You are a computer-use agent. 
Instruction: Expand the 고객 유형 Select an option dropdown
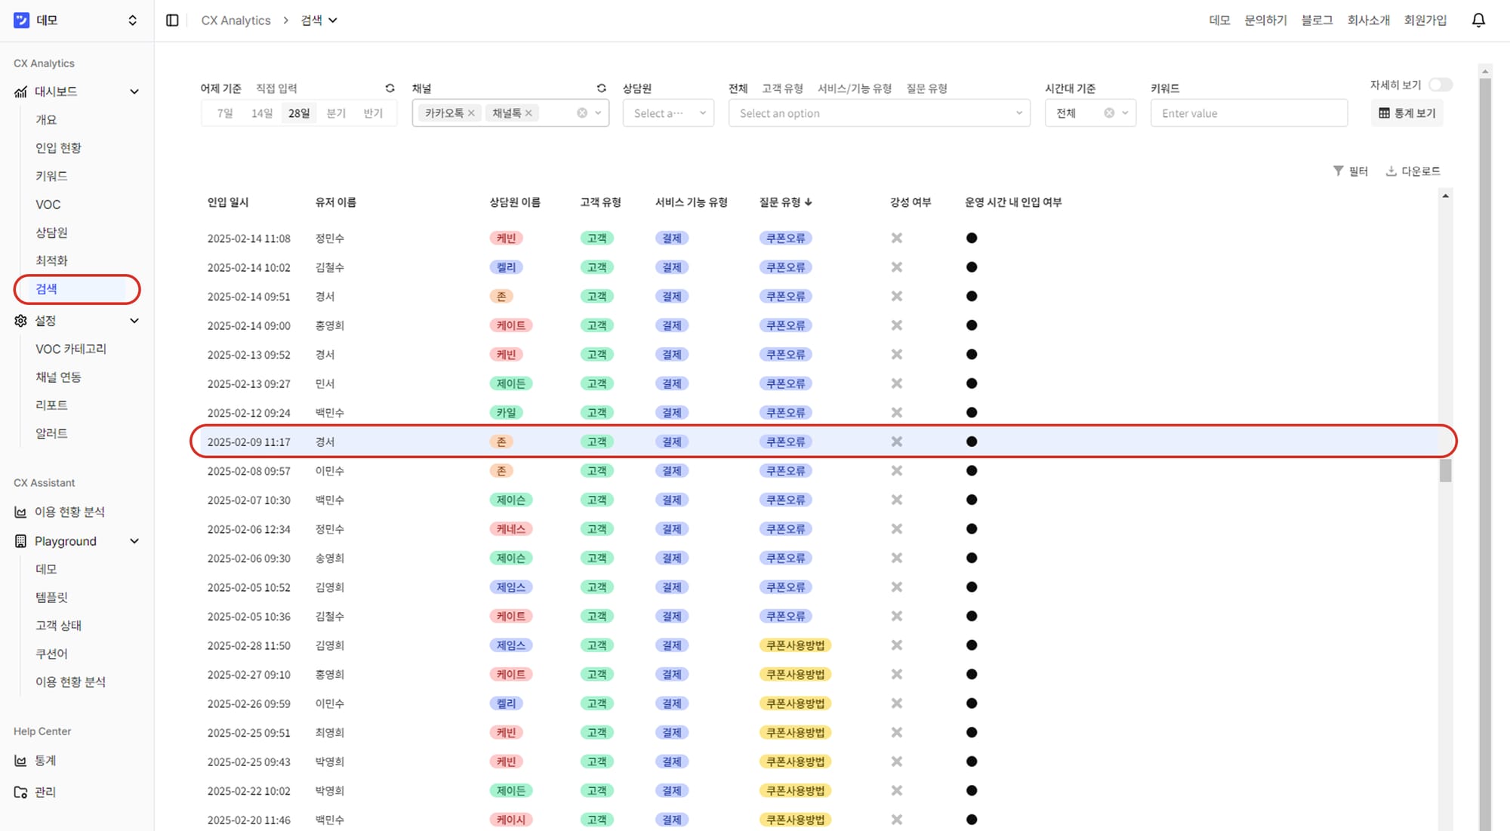(878, 112)
